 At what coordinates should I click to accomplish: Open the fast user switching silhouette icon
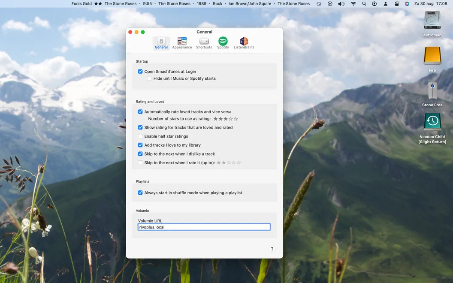(385, 4)
